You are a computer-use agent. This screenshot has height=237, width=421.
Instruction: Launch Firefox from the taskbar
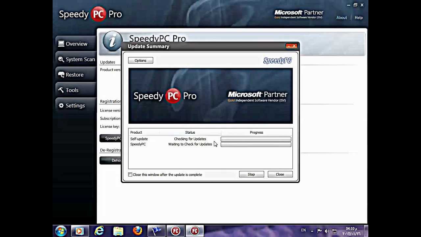(x=137, y=231)
